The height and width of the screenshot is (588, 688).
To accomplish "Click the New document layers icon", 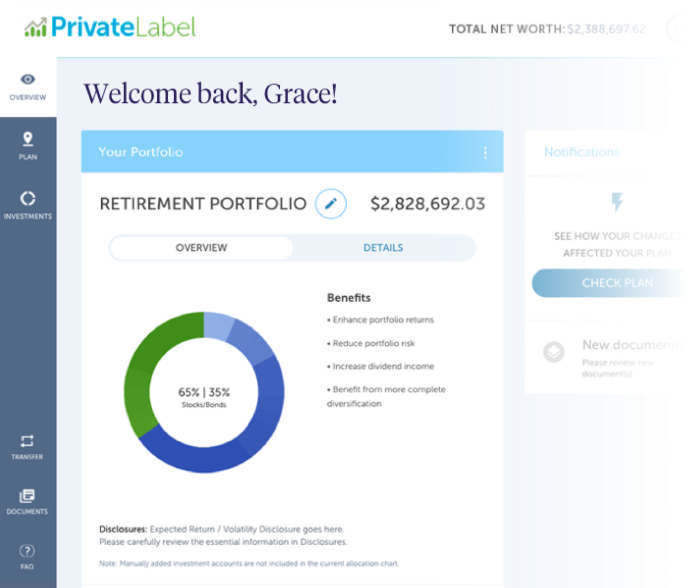I will tap(554, 352).
